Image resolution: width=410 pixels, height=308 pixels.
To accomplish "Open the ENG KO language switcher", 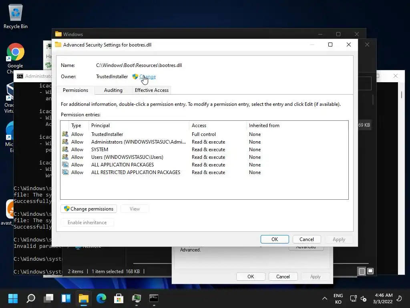I will (x=338, y=298).
